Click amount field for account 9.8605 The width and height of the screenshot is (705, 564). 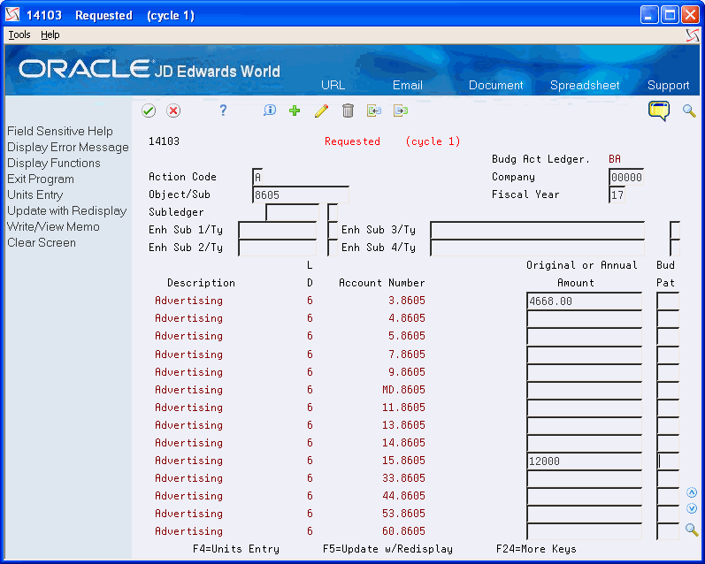(584, 372)
